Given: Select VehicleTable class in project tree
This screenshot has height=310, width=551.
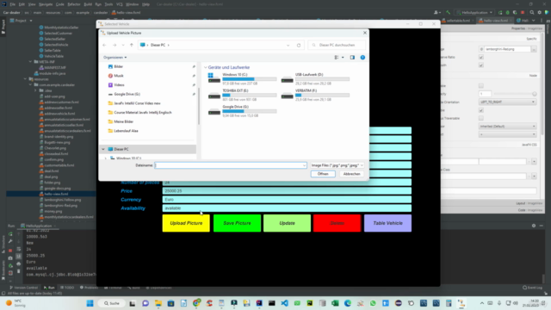Looking at the screenshot, I should point(53,56).
